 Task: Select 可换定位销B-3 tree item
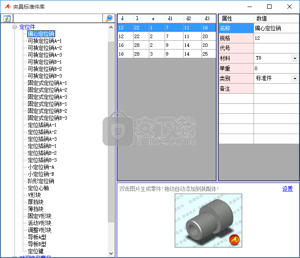point(45,76)
